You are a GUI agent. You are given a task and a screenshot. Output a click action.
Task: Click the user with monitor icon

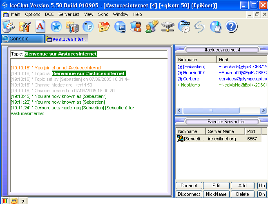(x=136, y=27)
